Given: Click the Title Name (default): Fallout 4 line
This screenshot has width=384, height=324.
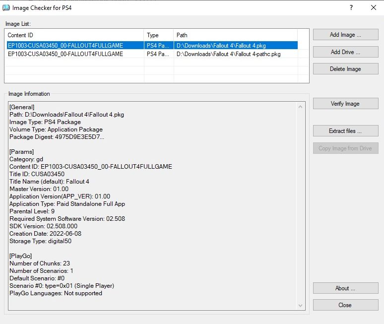Looking at the screenshot, I should point(49,182).
